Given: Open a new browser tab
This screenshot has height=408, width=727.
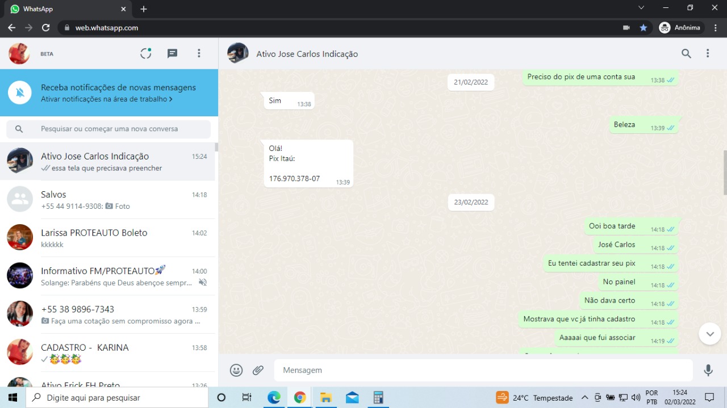Looking at the screenshot, I should pyautogui.click(x=144, y=9).
